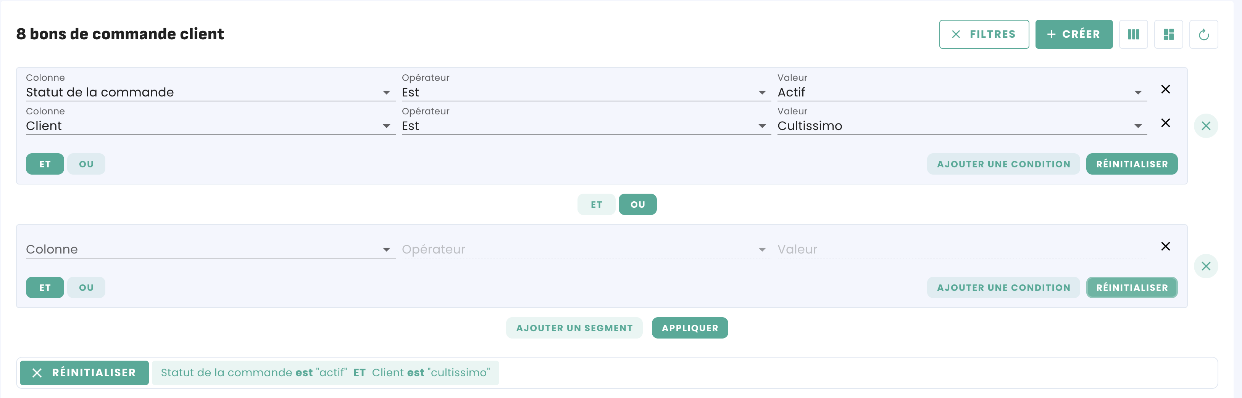This screenshot has width=1242, height=398.
Task: Delete the second segment with round X
Action: tap(1206, 266)
